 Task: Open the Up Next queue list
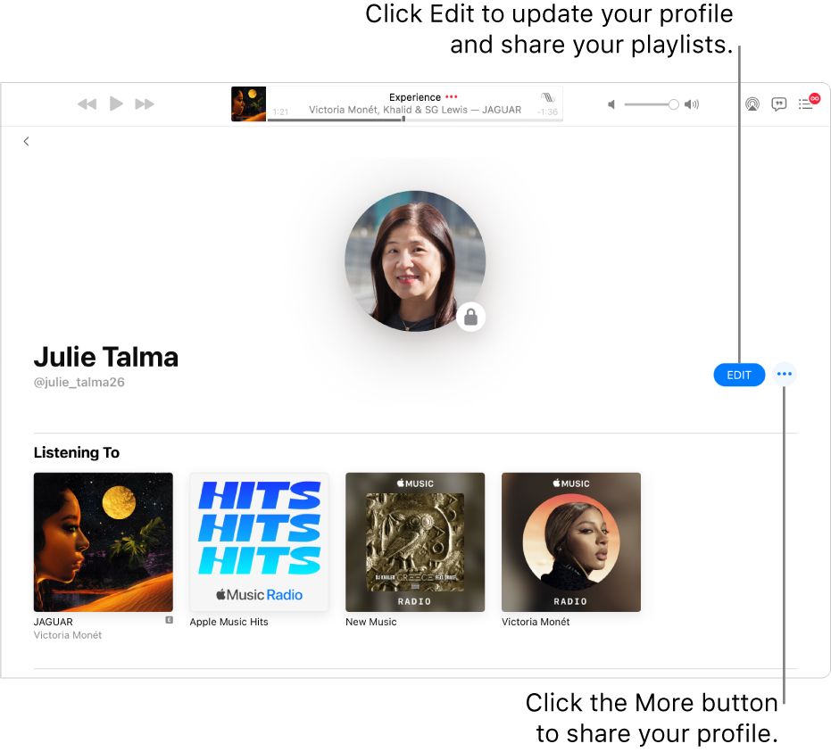806,104
